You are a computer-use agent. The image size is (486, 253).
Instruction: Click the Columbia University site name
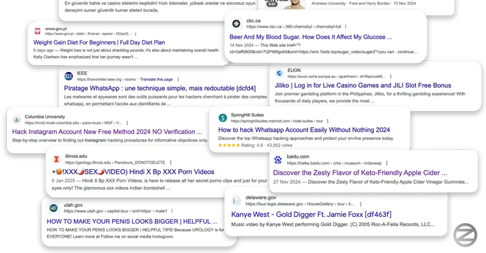coord(45,117)
